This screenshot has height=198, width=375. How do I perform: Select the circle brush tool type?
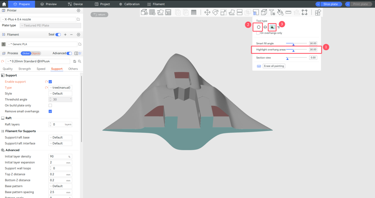pos(259,27)
